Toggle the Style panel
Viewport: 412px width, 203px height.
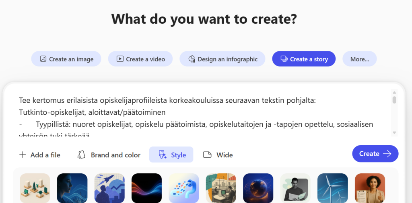click(171, 155)
